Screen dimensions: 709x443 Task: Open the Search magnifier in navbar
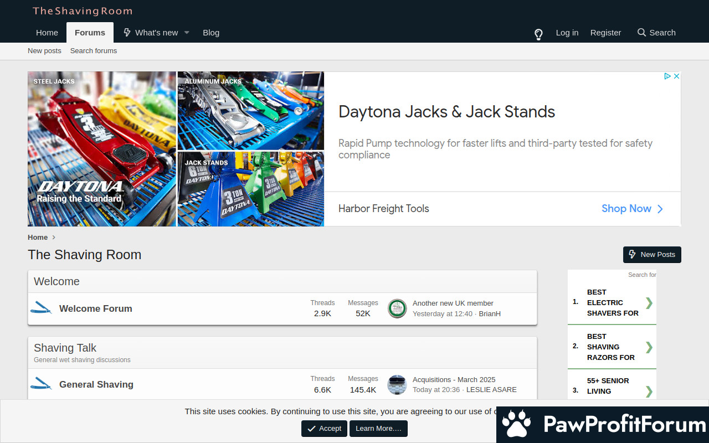(x=656, y=33)
